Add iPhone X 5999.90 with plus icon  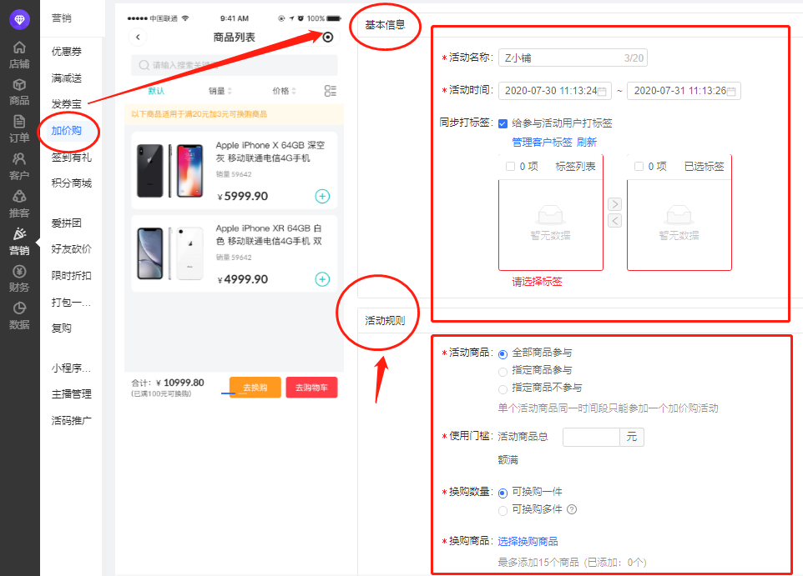tap(322, 196)
